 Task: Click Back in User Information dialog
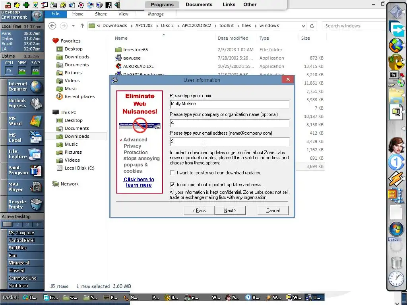click(x=199, y=210)
